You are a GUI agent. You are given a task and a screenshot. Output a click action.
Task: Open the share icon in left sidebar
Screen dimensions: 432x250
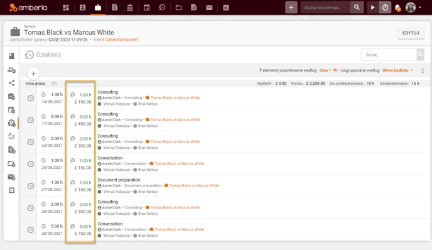(x=11, y=83)
